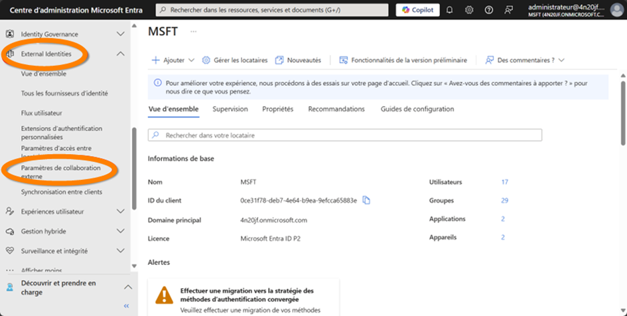Expand the Ajouter dropdown

click(173, 60)
